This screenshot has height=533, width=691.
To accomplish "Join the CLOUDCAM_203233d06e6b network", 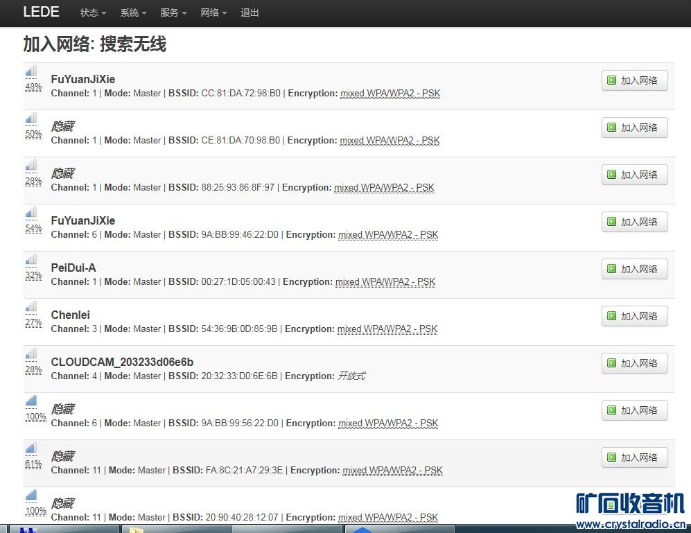I will coord(634,363).
